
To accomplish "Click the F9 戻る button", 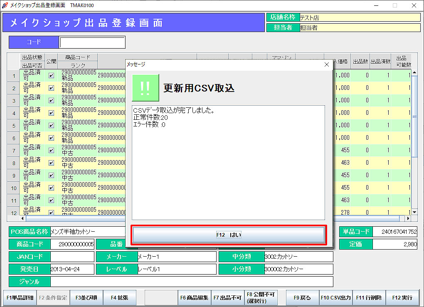I will point(302,298).
